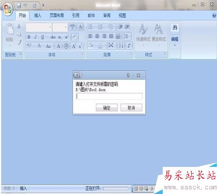Click decrease indent icon
This screenshot has width=217, height=194.
pyautogui.click(x=121, y=27)
